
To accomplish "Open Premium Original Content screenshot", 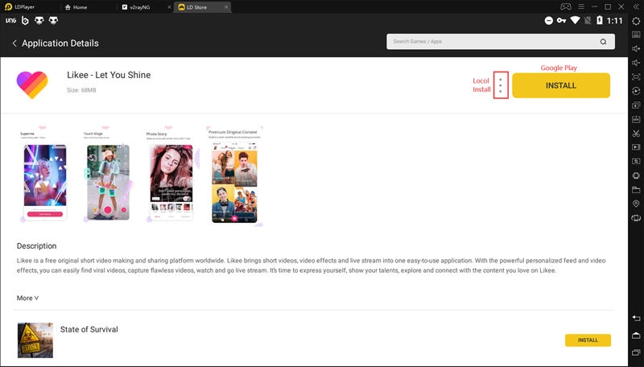I will tap(234, 176).
